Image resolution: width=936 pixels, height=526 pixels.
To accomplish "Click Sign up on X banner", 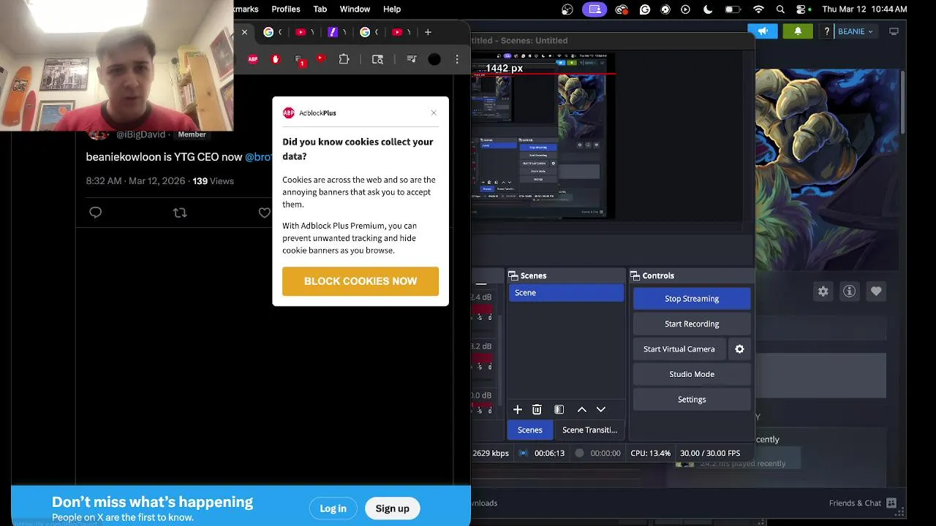I will pos(392,508).
